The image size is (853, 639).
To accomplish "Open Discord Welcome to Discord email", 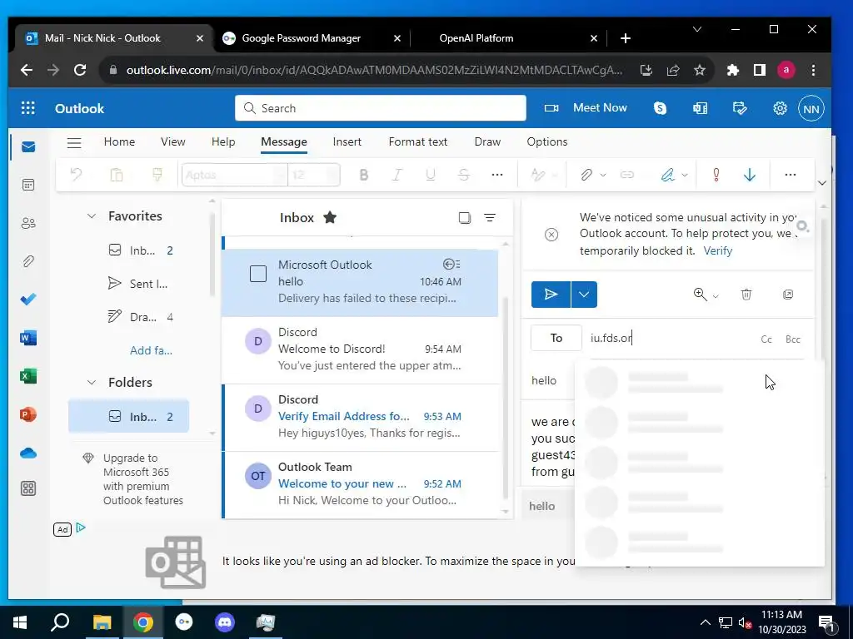I will tap(360, 349).
